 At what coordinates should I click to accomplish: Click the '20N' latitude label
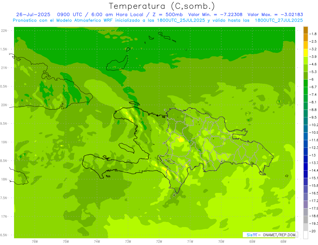click(5, 105)
